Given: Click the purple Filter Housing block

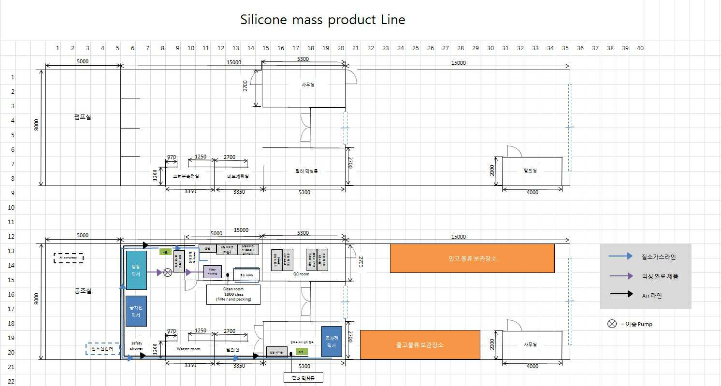Looking at the screenshot, I should 212,272.
